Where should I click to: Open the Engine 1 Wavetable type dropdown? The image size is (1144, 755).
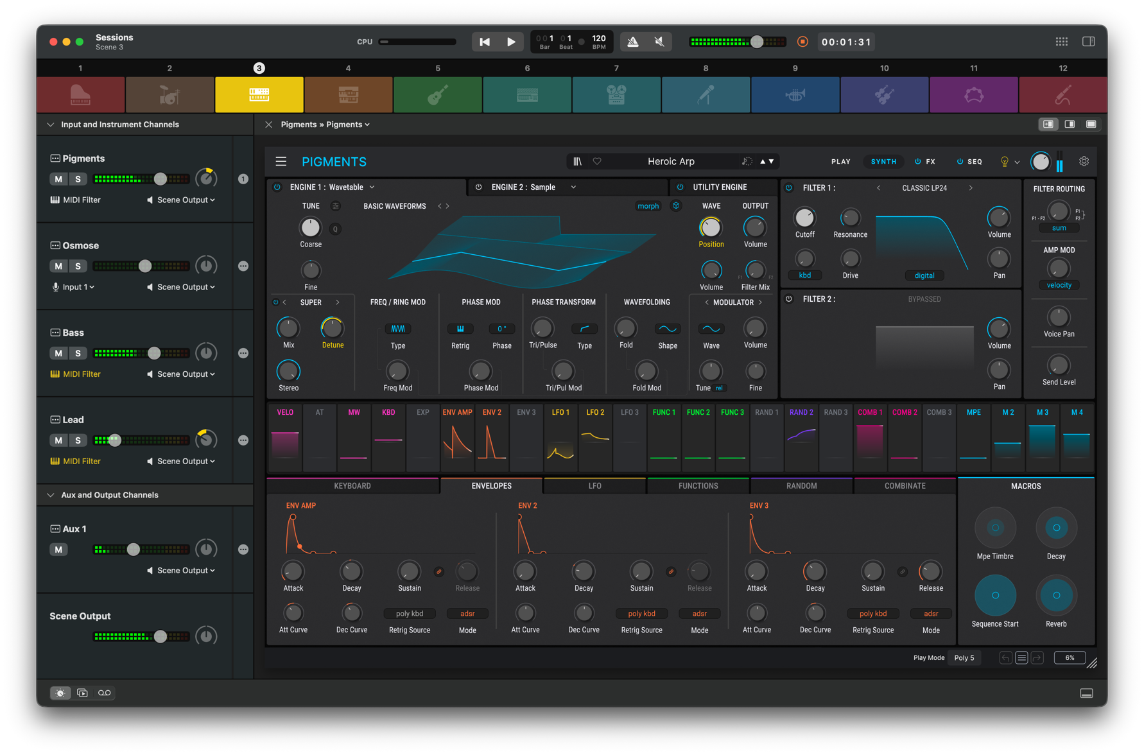(372, 187)
